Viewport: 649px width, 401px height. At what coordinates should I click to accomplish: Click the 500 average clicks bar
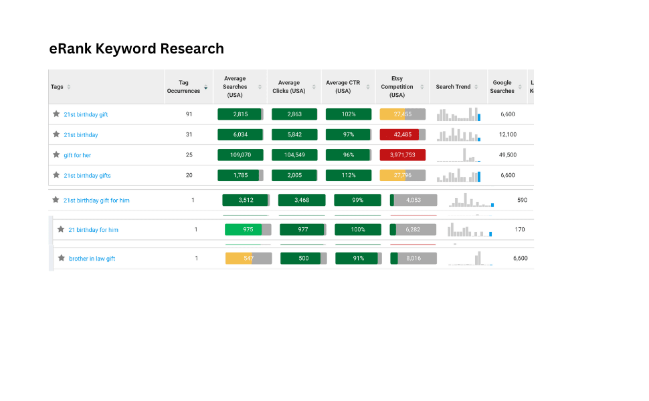pos(304,259)
